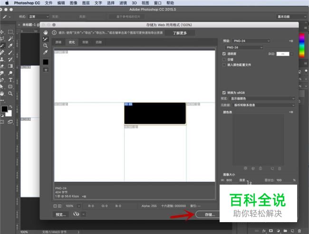Select the Rectangular Marquee tool
Viewport: 309px width, 234px height.
tap(10, 32)
